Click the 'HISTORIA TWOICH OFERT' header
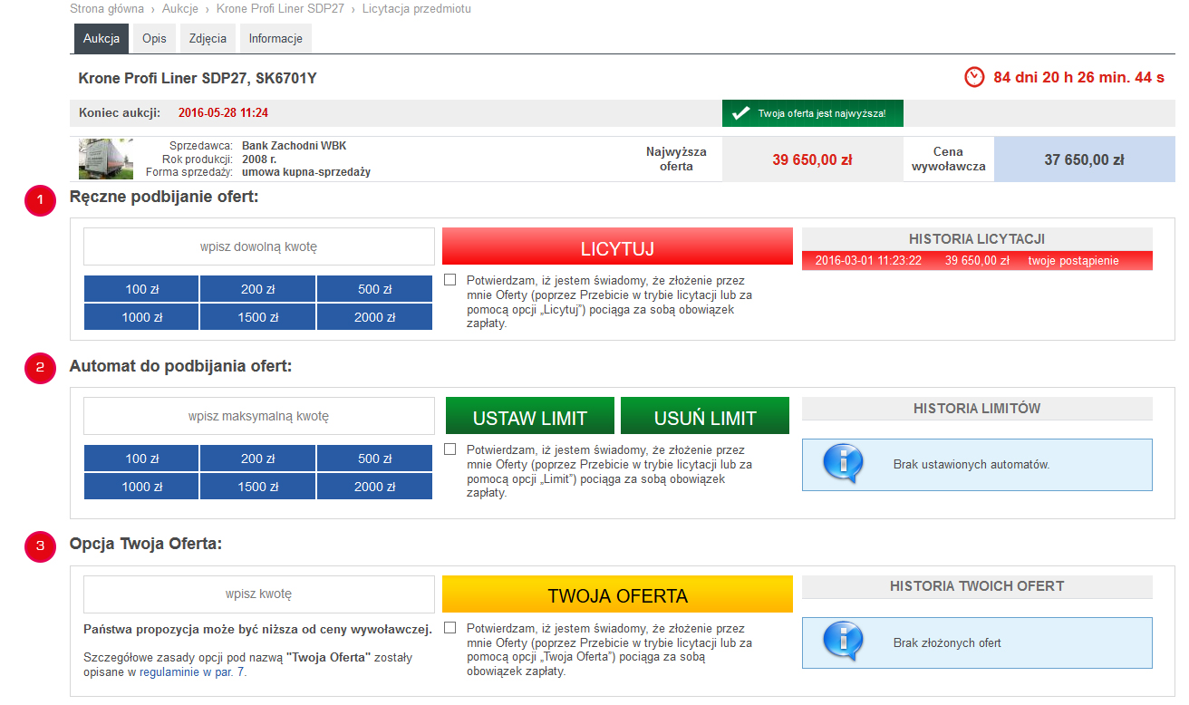Screen dimensions: 1189x705 tap(977, 586)
